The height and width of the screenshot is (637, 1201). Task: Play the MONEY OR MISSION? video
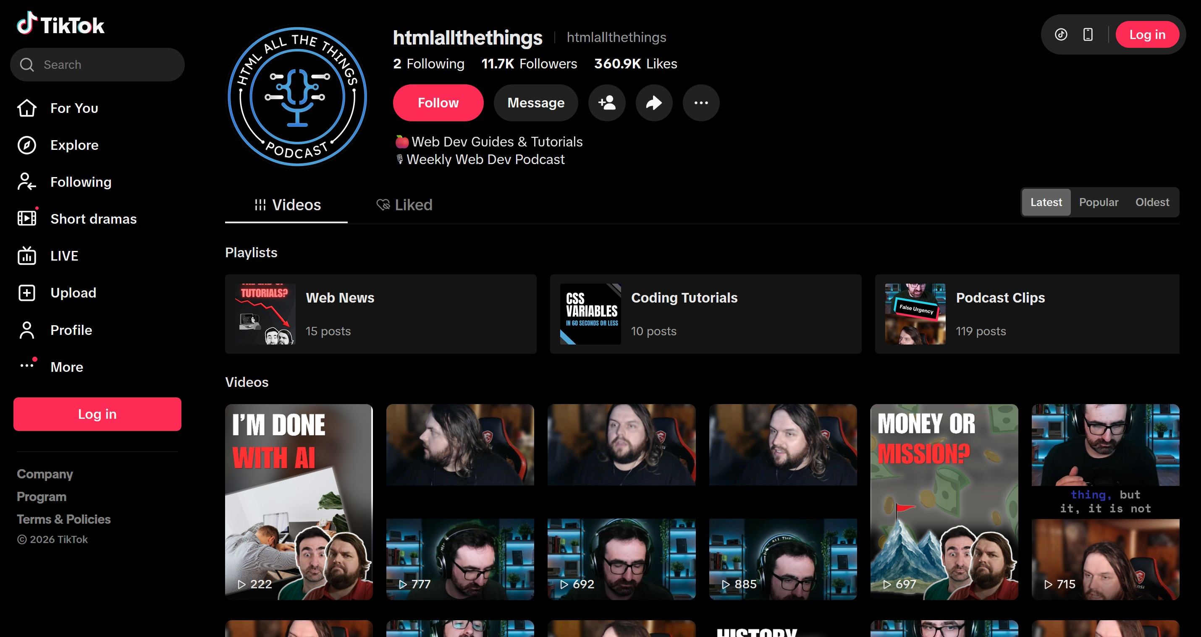pyautogui.click(x=944, y=502)
